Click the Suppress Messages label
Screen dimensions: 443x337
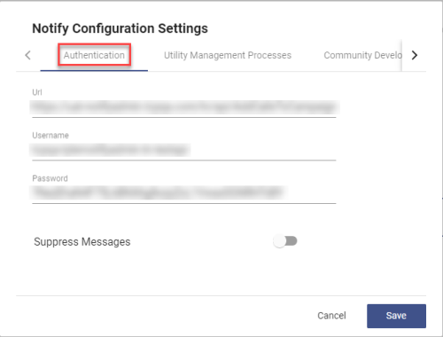coord(82,242)
